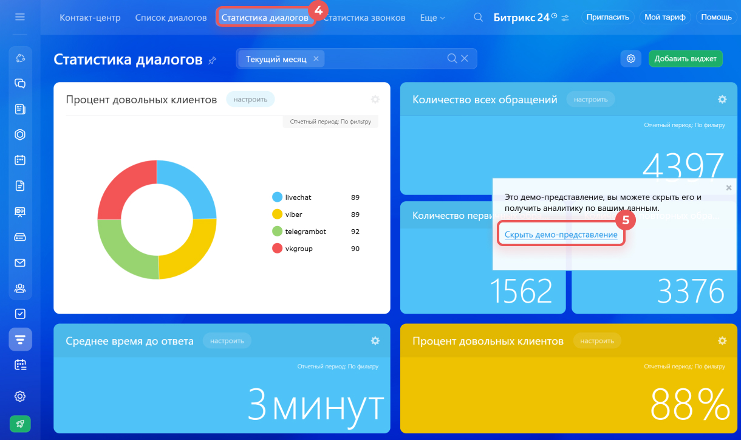The image size is (741, 440).
Task: Click the header search magnifier icon
Action: click(x=479, y=18)
